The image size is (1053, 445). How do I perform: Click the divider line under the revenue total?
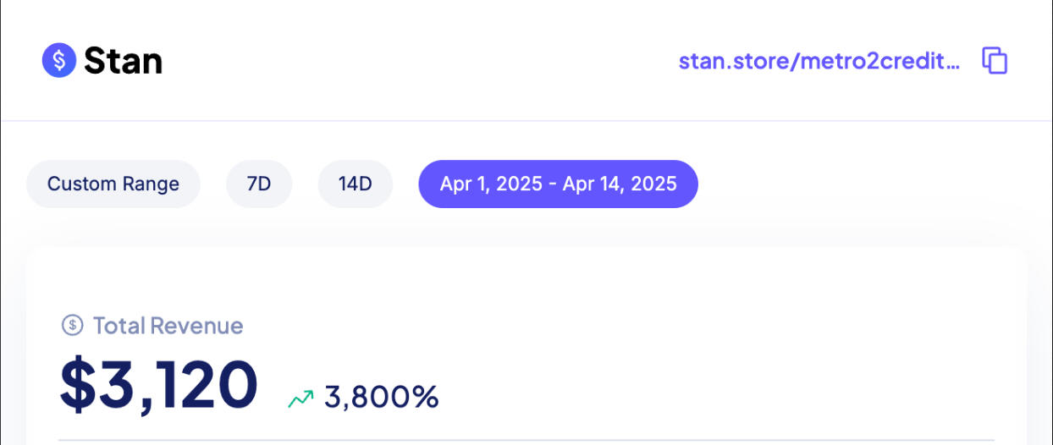pos(526,440)
